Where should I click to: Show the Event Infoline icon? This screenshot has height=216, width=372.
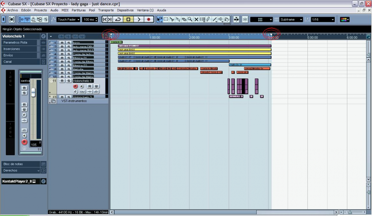[x=27, y=19]
